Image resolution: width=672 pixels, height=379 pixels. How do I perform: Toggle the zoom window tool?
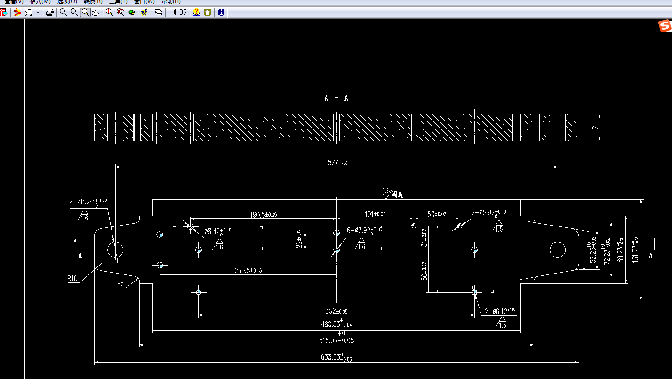pos(85,12)
